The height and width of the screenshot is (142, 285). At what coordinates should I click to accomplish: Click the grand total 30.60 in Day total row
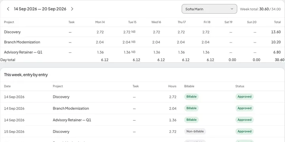279,60
